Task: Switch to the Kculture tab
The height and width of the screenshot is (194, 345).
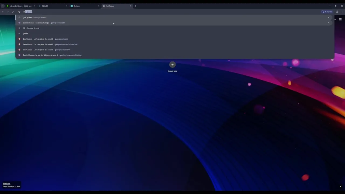Action: pyautogui.click(x=85, y=6)
